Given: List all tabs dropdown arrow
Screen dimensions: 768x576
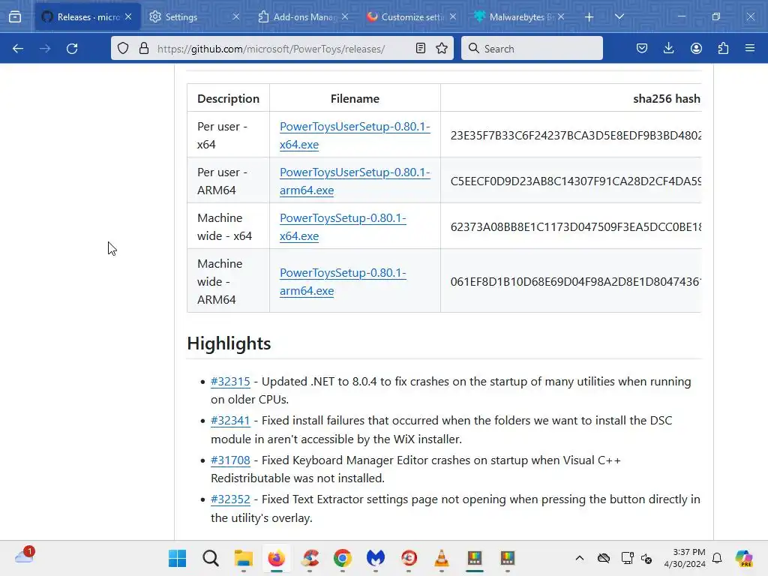Looking at the screenshot, I should (619, 16).
